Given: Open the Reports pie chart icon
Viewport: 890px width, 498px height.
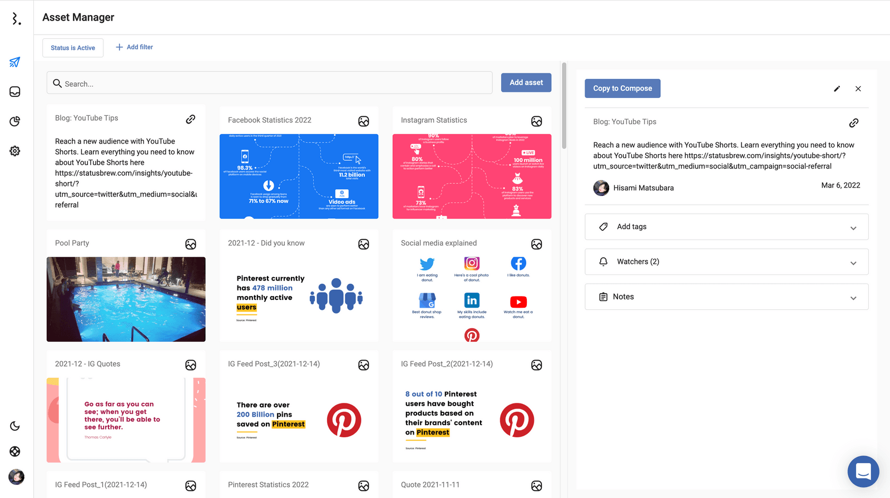Looking at the screenshot, I should point(15,121).
